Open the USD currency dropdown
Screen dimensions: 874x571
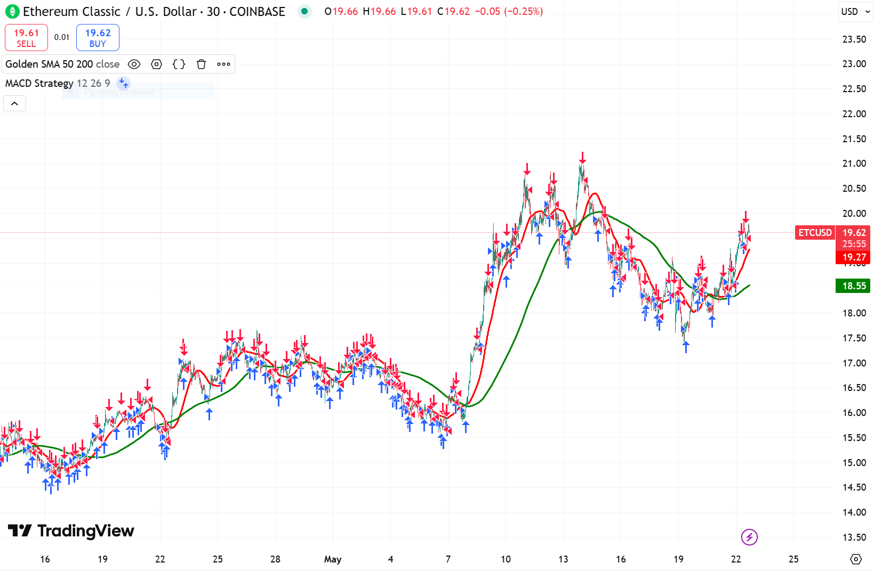[x=855, y=12]
